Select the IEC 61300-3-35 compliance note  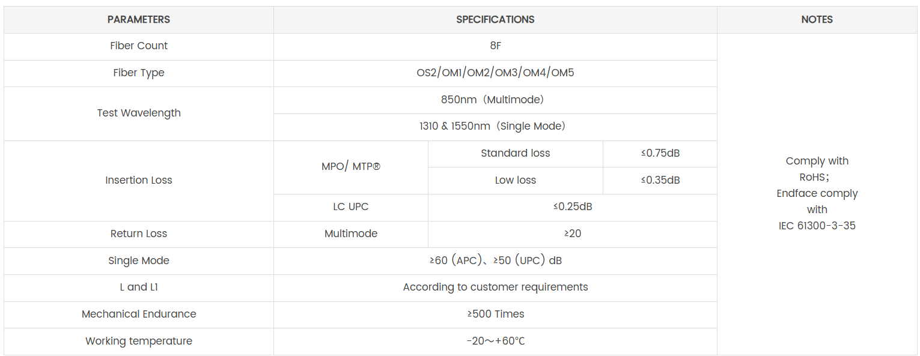click(817, 226)
